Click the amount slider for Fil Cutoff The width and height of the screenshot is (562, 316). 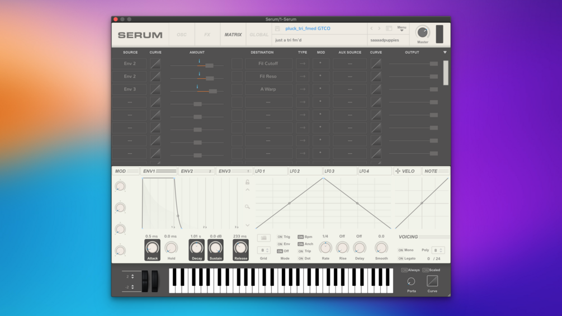pos(197,65)
